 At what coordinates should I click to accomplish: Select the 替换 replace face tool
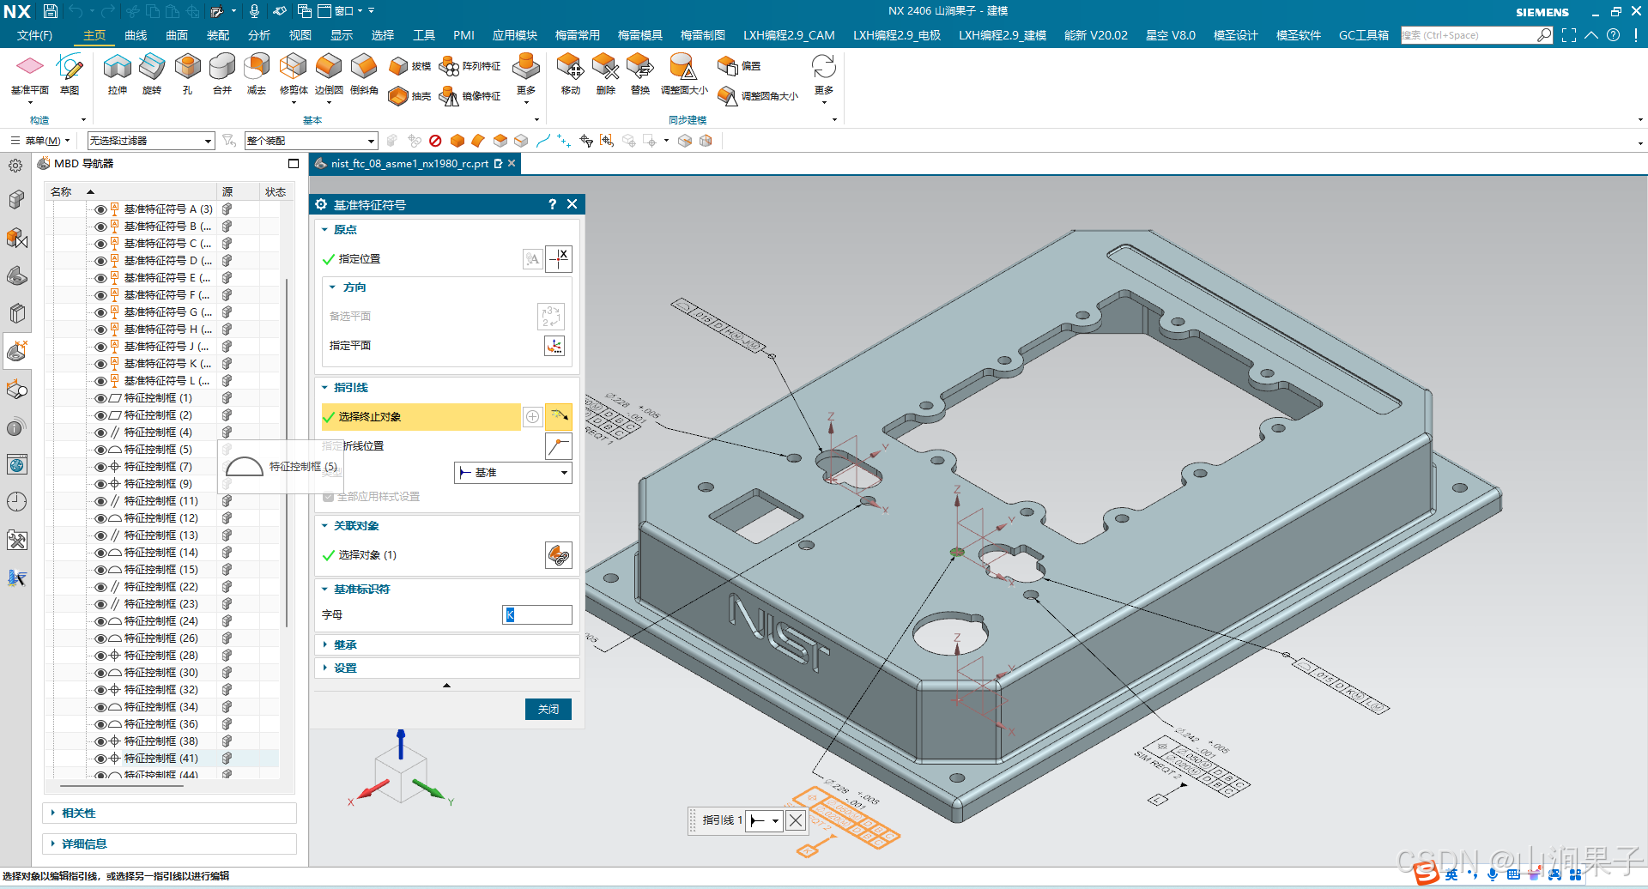[640, 74]
